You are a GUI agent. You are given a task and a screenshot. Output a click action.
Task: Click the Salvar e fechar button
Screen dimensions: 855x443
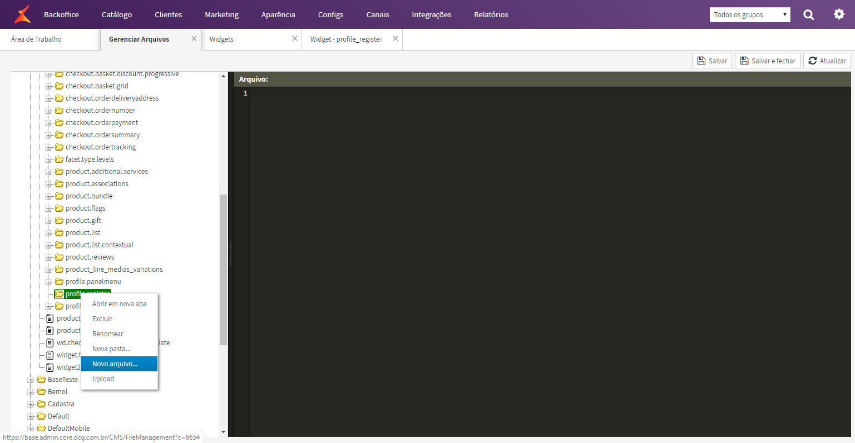768,61
